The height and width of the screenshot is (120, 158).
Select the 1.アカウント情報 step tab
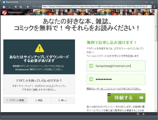15,100
